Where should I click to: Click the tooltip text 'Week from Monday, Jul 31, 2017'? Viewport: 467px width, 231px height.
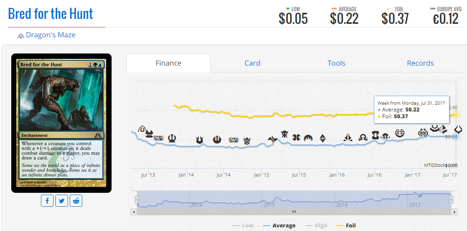(411, 103)
